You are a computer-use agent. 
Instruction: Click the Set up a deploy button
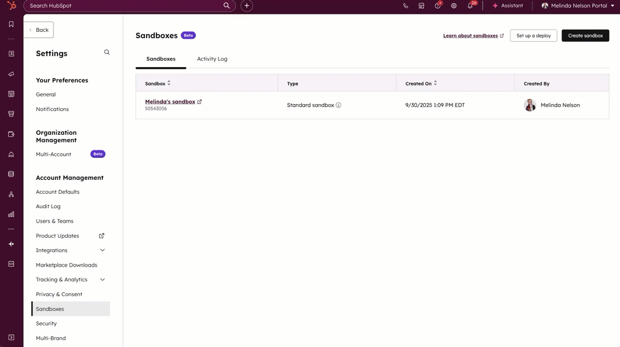tap(533, 36)
